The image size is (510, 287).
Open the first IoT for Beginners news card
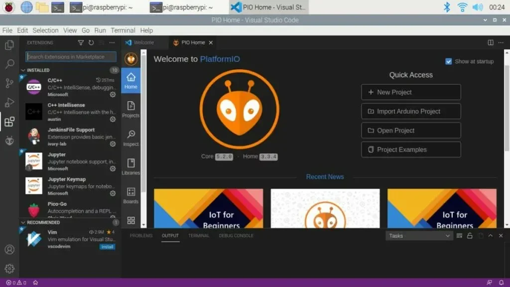coord(209,208)
